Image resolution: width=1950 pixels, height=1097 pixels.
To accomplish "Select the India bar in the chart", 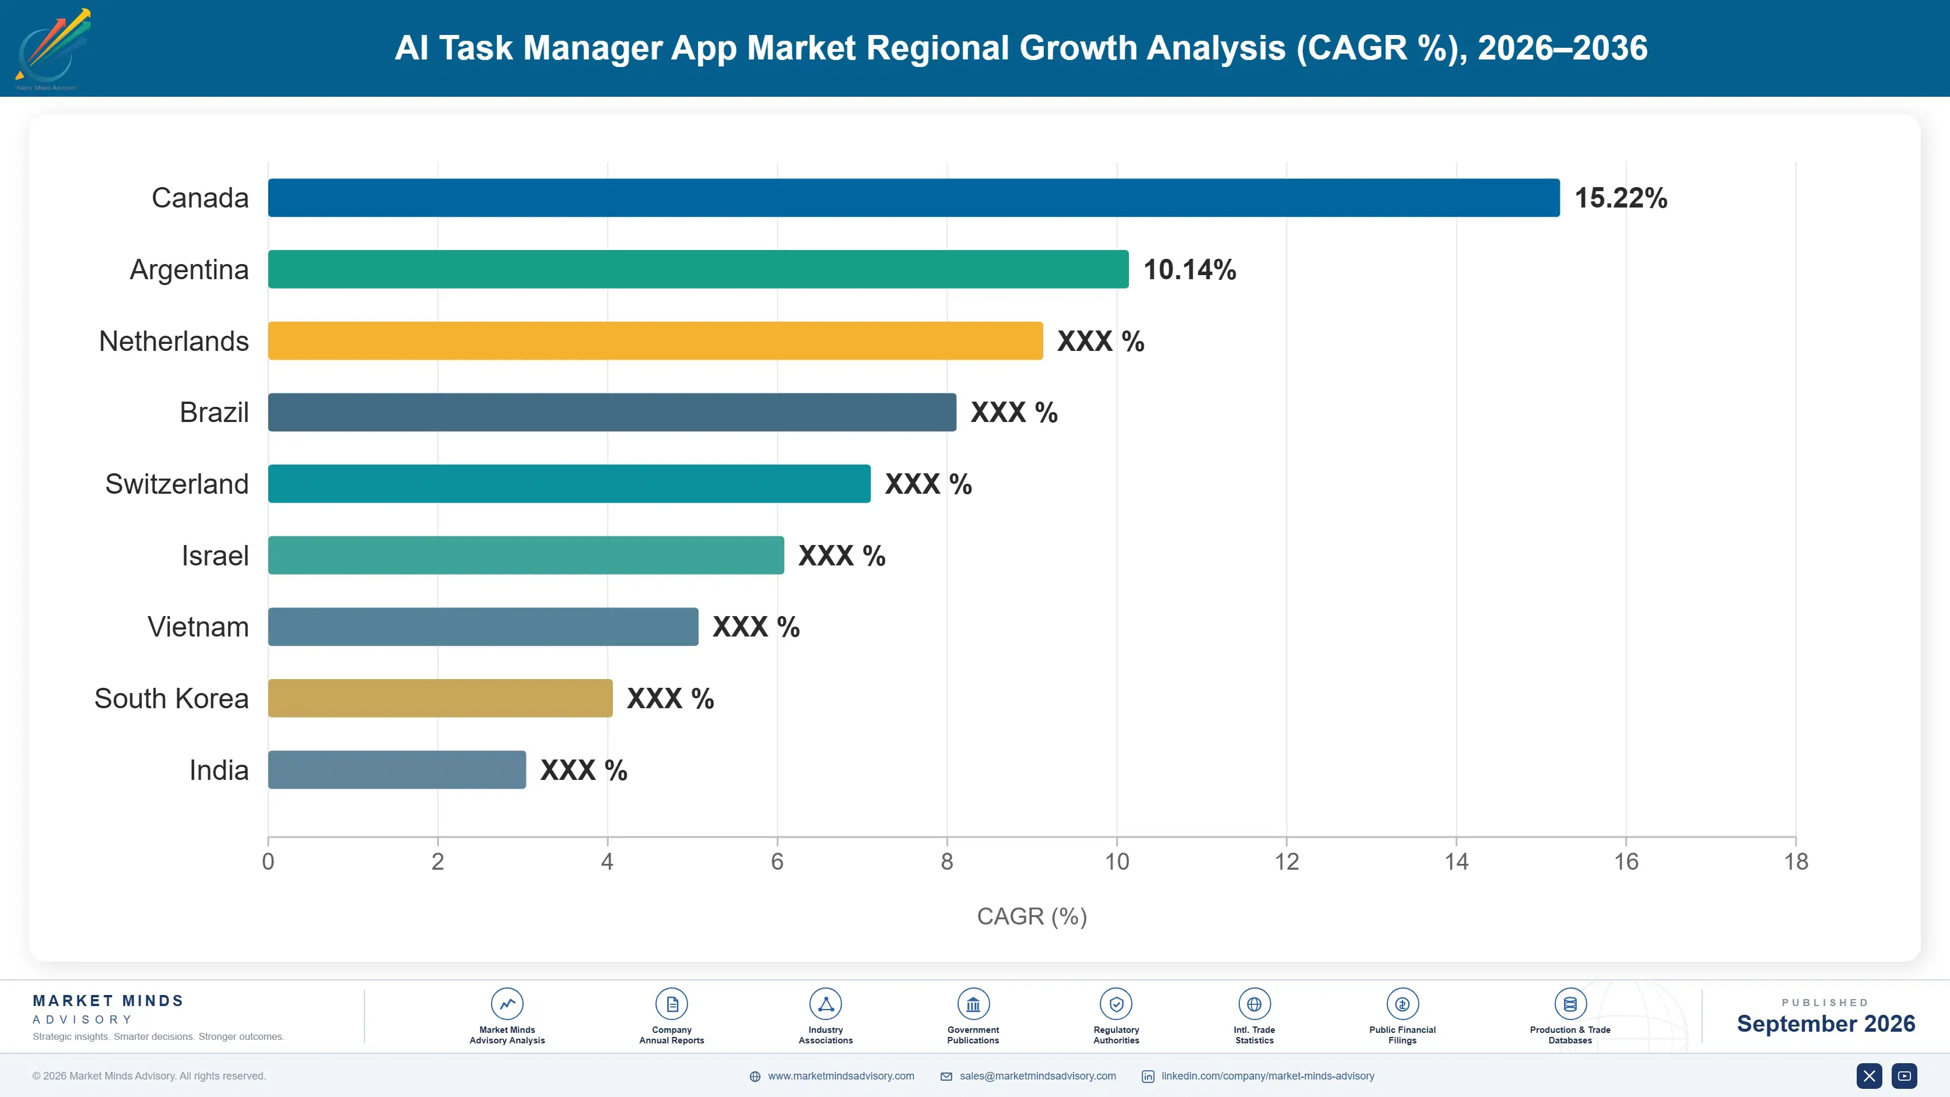I will [397, 769].
